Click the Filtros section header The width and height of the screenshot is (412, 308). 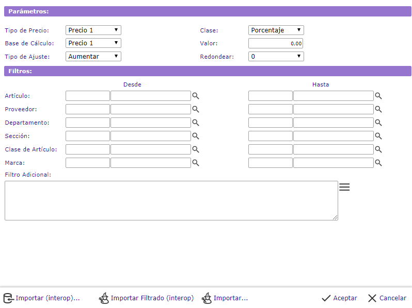tap(208, 71)
